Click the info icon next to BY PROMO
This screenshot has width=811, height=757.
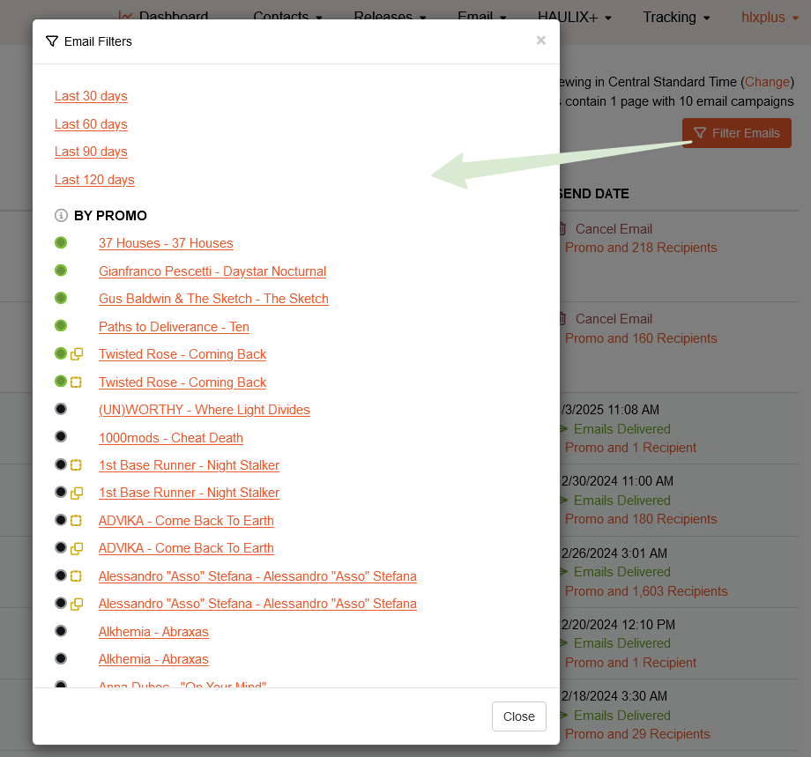[61, 215]
